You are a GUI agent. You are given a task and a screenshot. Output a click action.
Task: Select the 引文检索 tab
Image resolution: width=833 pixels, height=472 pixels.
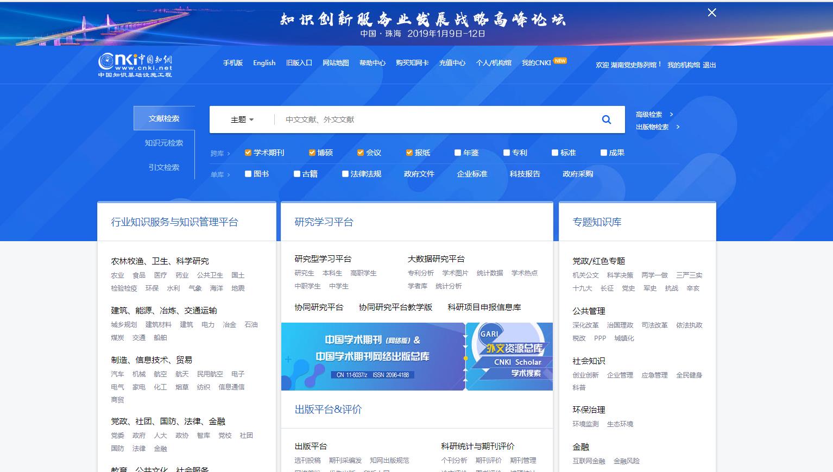tap(164, 167)
